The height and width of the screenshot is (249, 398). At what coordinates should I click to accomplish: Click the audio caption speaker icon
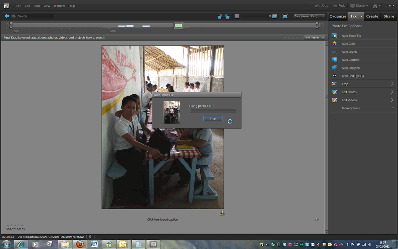[317, 219]
